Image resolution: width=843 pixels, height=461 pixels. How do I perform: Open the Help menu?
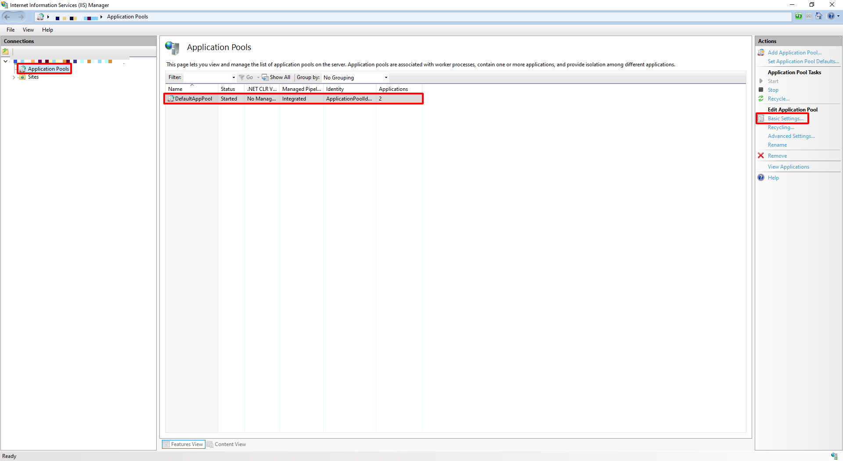coord(47,30)
